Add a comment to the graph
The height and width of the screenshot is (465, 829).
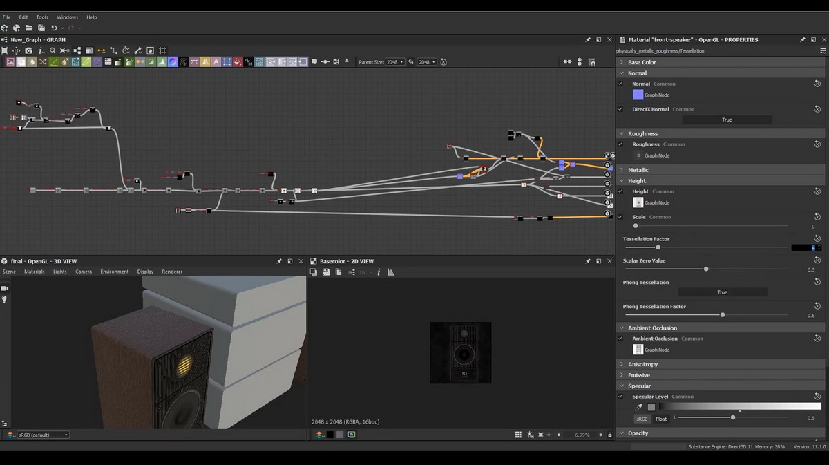click(314, 61)
